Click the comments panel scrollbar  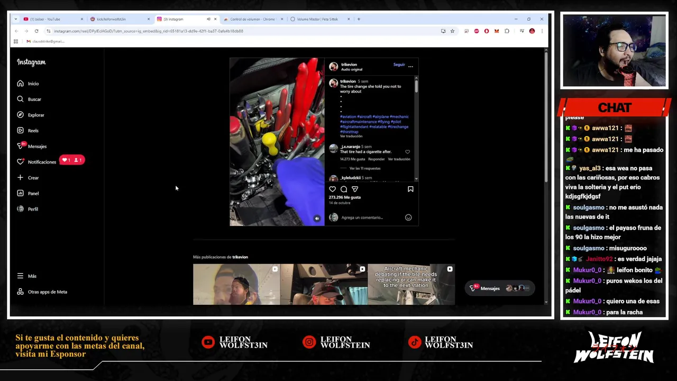[416, 86]
